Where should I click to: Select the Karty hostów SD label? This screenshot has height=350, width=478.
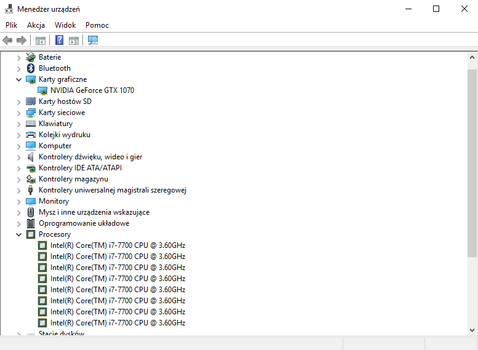coord(65,101)
